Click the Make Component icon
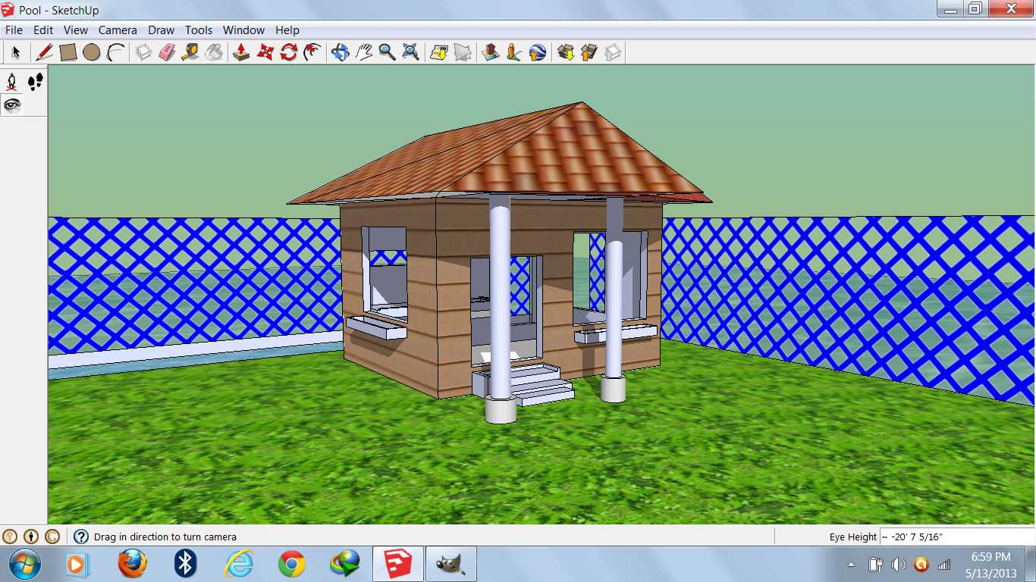 coord(143,52)
